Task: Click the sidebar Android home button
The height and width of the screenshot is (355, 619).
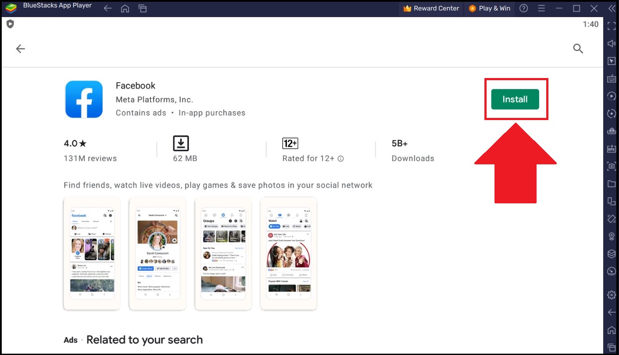Action: pos(612,330)
